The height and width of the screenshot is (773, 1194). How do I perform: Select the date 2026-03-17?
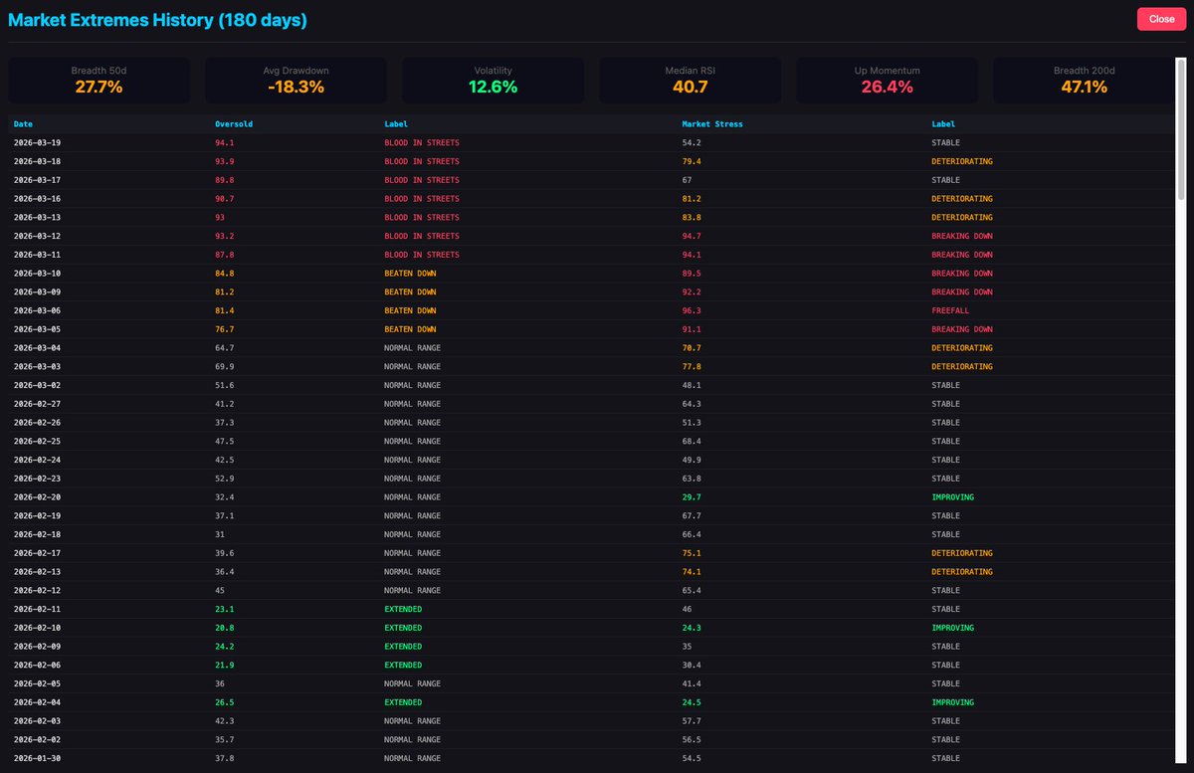click(38, 180)
